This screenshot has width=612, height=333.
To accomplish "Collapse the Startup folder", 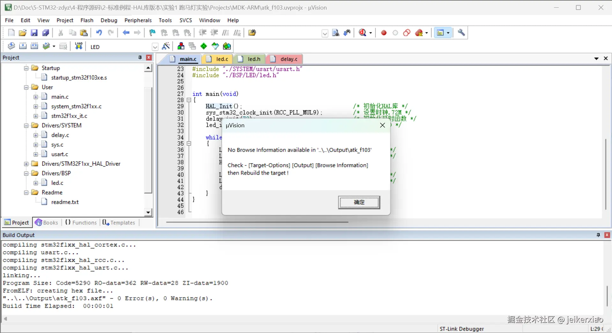I will (x=26, y=68).
